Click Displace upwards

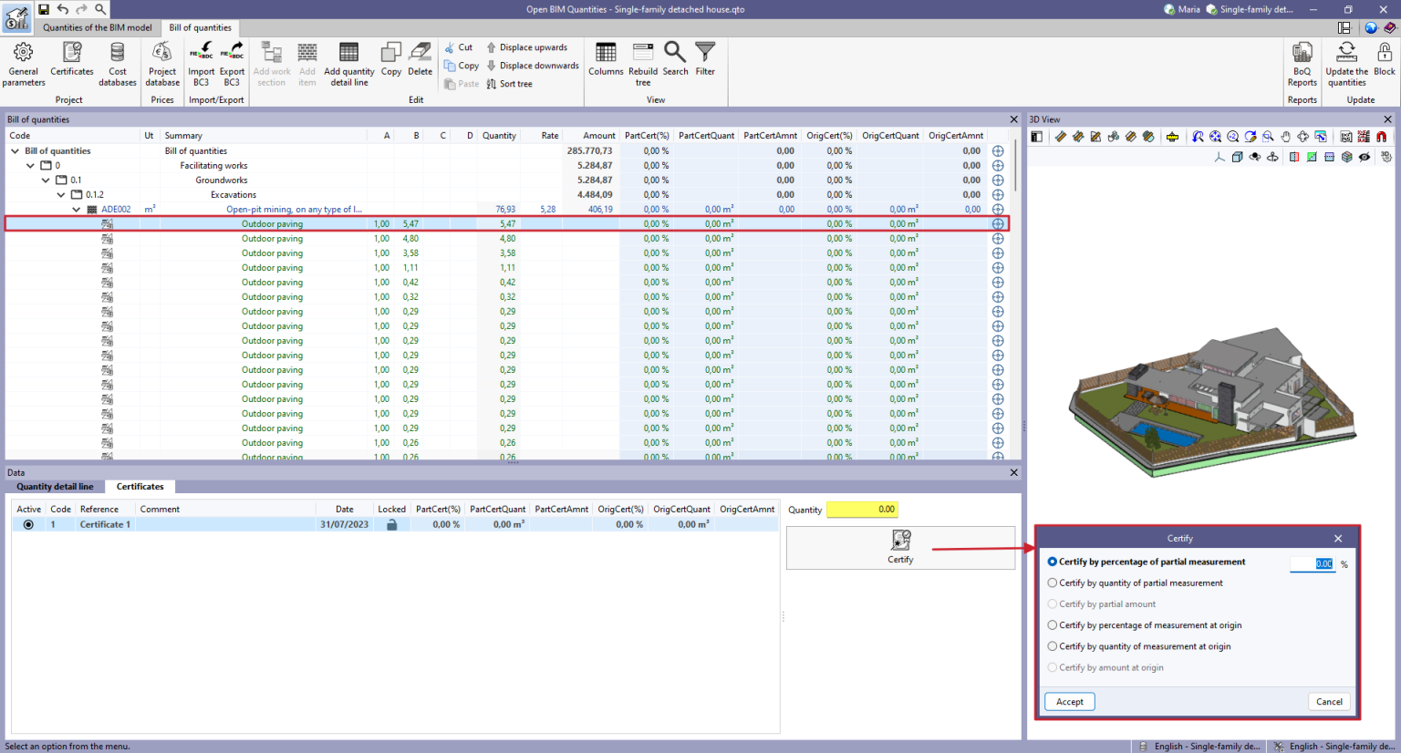pyautogui.click(x=527, y=47)
